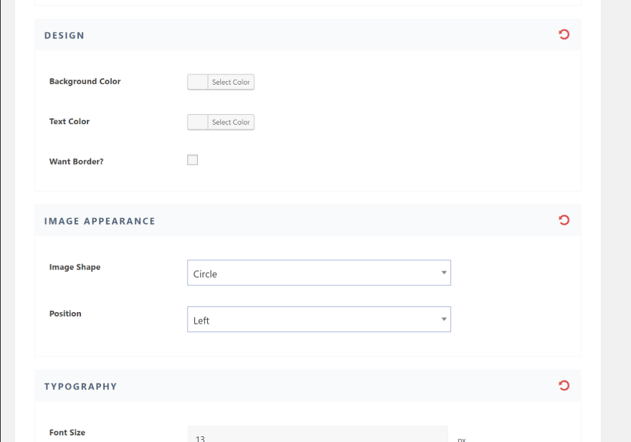
Task: Open Background Color Select Color button
Action: click(x=231, y=82)
